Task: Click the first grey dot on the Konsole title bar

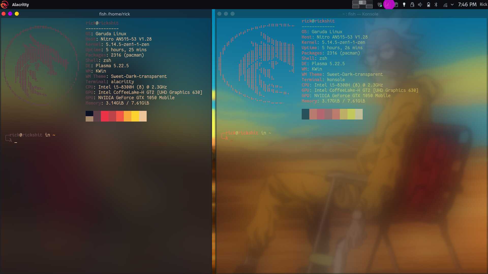Action: point(219,14)
